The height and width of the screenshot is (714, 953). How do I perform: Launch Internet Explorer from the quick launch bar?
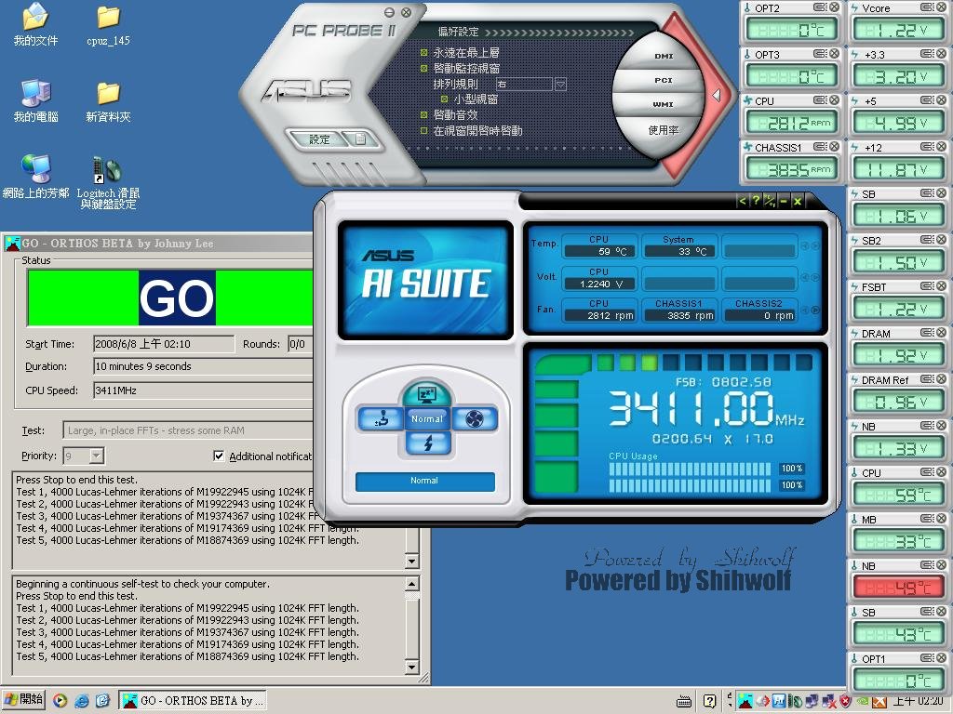(82, 701)
